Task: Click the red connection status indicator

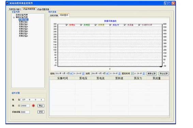Action: click(x=33, y=105)
